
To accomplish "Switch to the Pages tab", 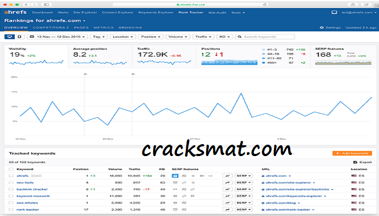I will [81, 28].
